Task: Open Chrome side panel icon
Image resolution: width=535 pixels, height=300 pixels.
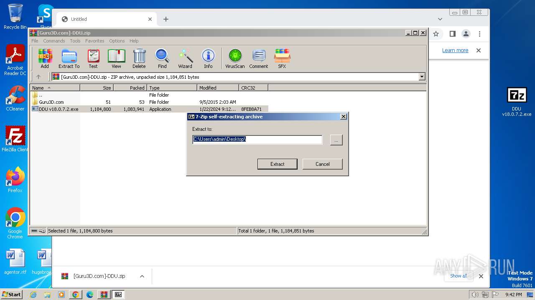Action: pos(452,34)
